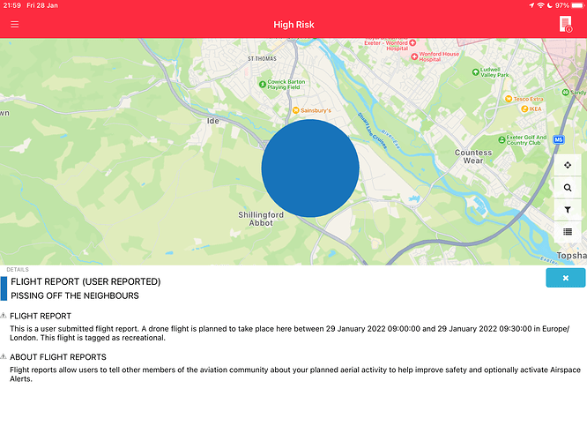Image resolution: width=587 pixels, height=441 pixels.
Task: Click the Shillingford Abbot map label
Action: click(x=261, y=219)
